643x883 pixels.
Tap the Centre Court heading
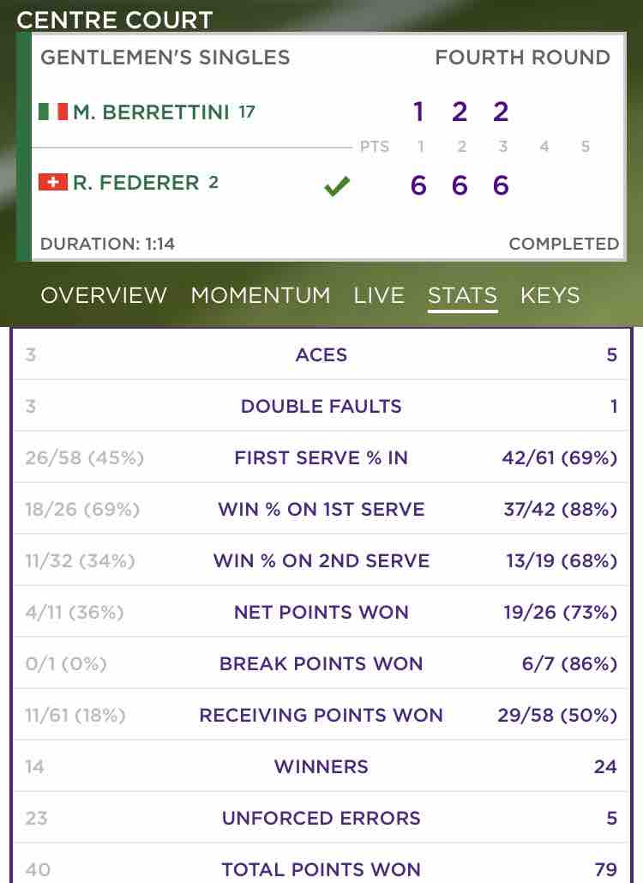[115, 21]
